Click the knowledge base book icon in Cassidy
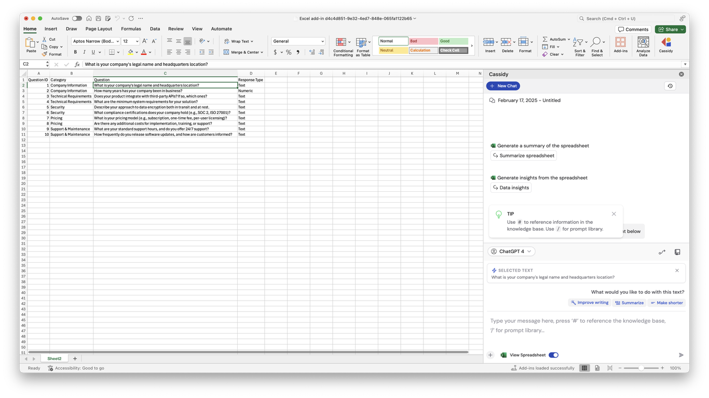The image size is (709, 398). tap(677, 252)
